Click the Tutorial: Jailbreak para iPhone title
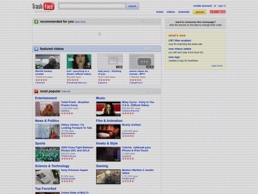This screenshot has height=194, width=258. click(136, 149)
